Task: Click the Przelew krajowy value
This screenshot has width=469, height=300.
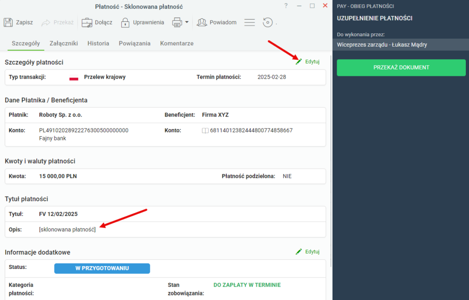Action: point(105,77)
